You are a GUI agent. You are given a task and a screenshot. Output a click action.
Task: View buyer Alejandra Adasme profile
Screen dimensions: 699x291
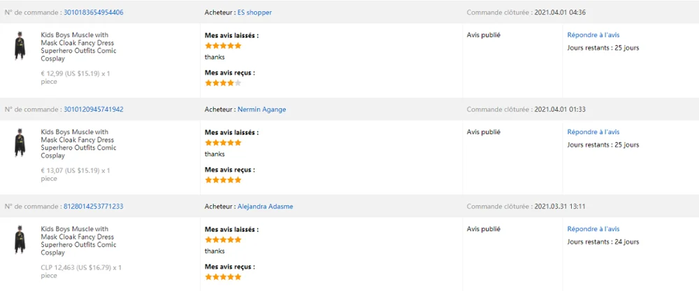coord(265,207)
